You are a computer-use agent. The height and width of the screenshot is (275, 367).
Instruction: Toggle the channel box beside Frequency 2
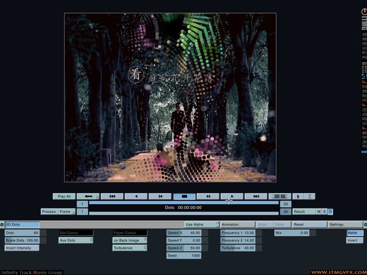[x=259, y=240]
